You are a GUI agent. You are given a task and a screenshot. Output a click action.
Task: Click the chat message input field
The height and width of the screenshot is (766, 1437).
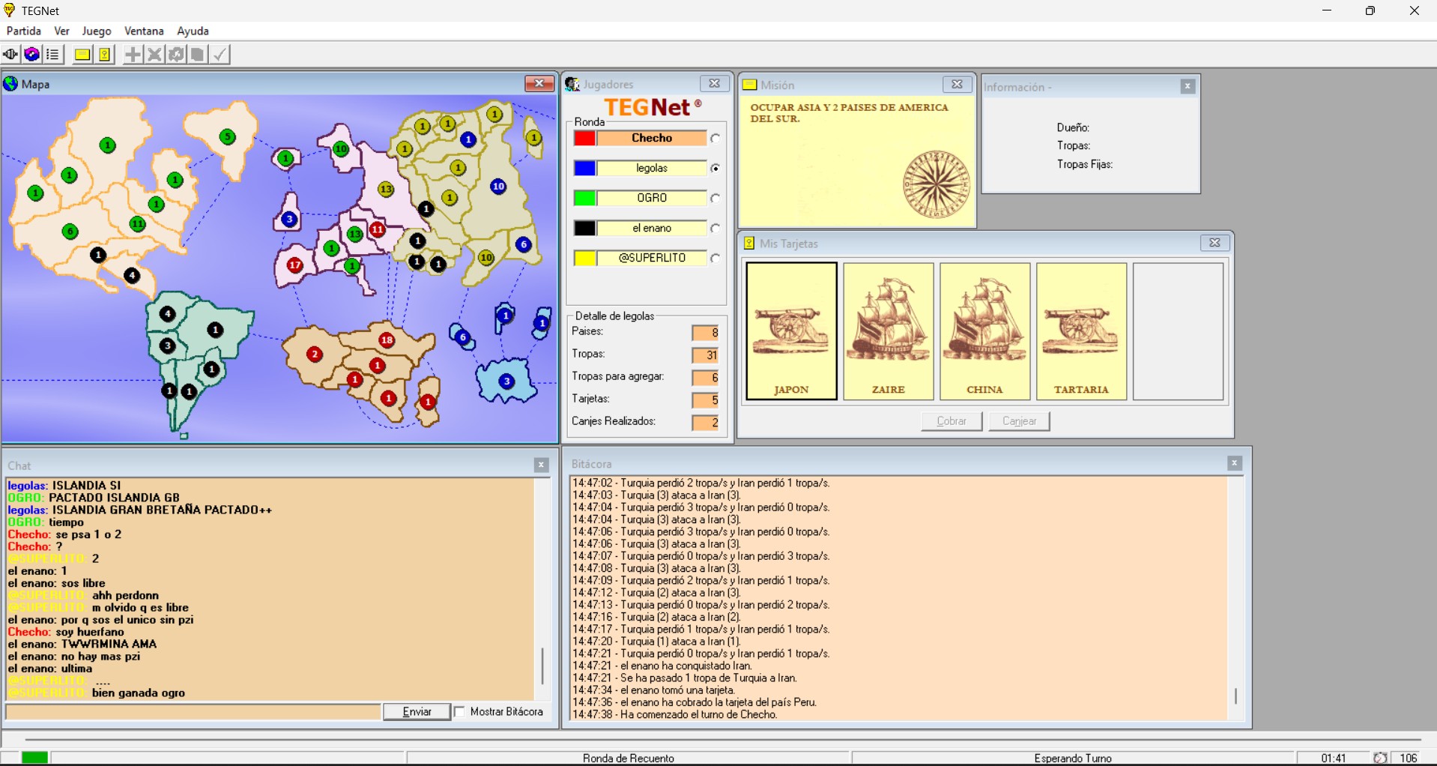point(193,712)
